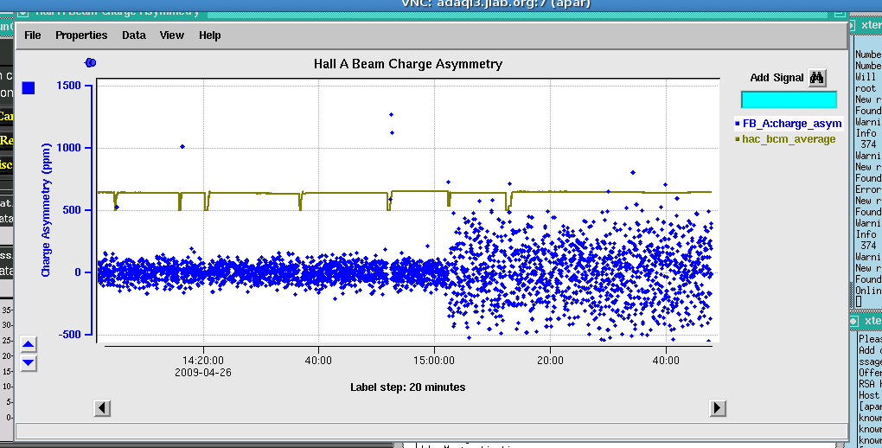Click the window menu button in title bar

click(22, 12)
